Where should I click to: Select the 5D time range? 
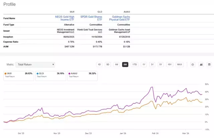(x=108, y=64)
